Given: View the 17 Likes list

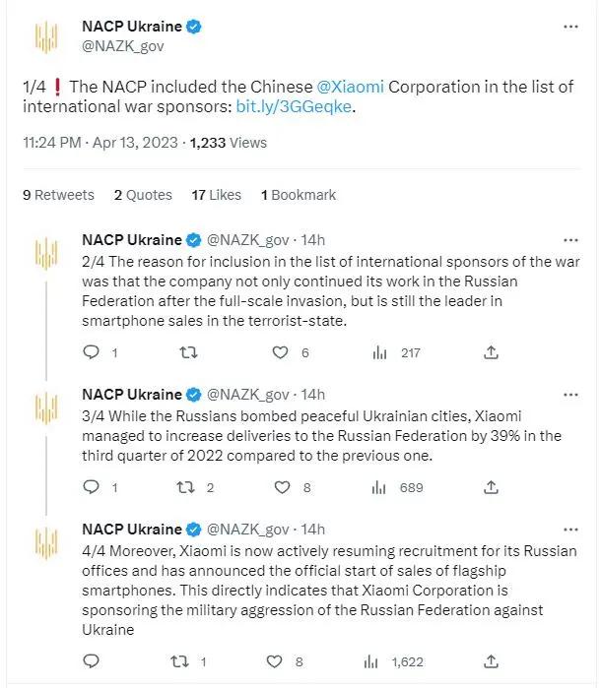Looking at the screenshot, I should pos(216,195).
